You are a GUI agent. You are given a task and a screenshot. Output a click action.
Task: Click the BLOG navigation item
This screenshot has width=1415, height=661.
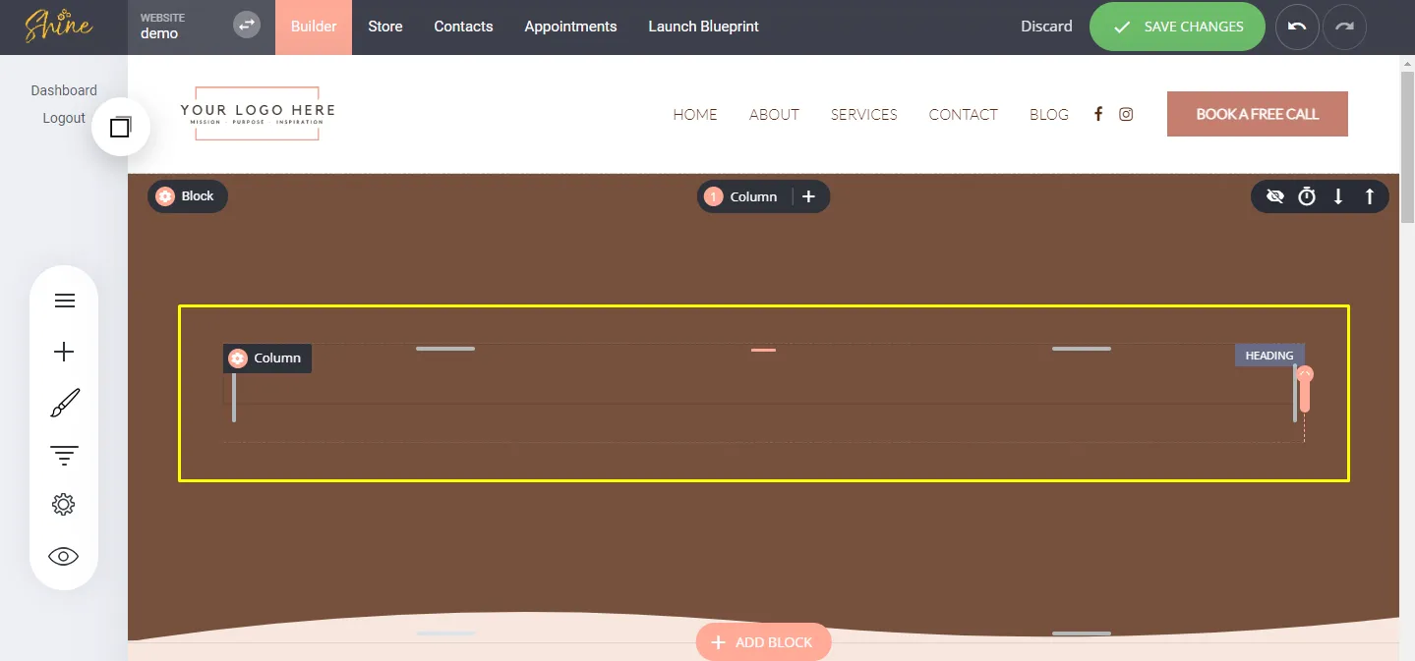point(1048,114)
